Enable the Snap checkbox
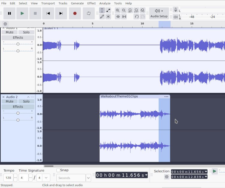The image size is (225, 188). pos(58,170)
